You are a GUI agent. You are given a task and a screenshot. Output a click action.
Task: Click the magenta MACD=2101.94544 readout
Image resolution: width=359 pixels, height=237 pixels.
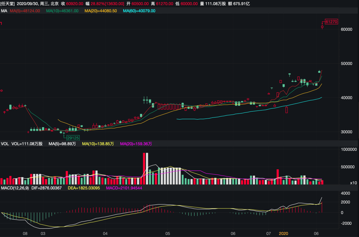coord(124,188)
